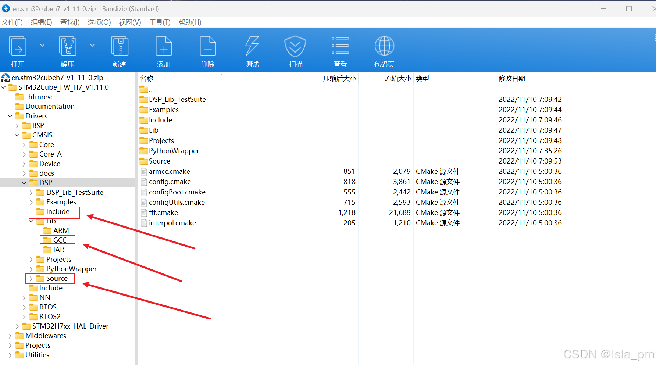The image size is (656, 365).
Task: Open the 视图(V) menu
Action: (129, 22)
